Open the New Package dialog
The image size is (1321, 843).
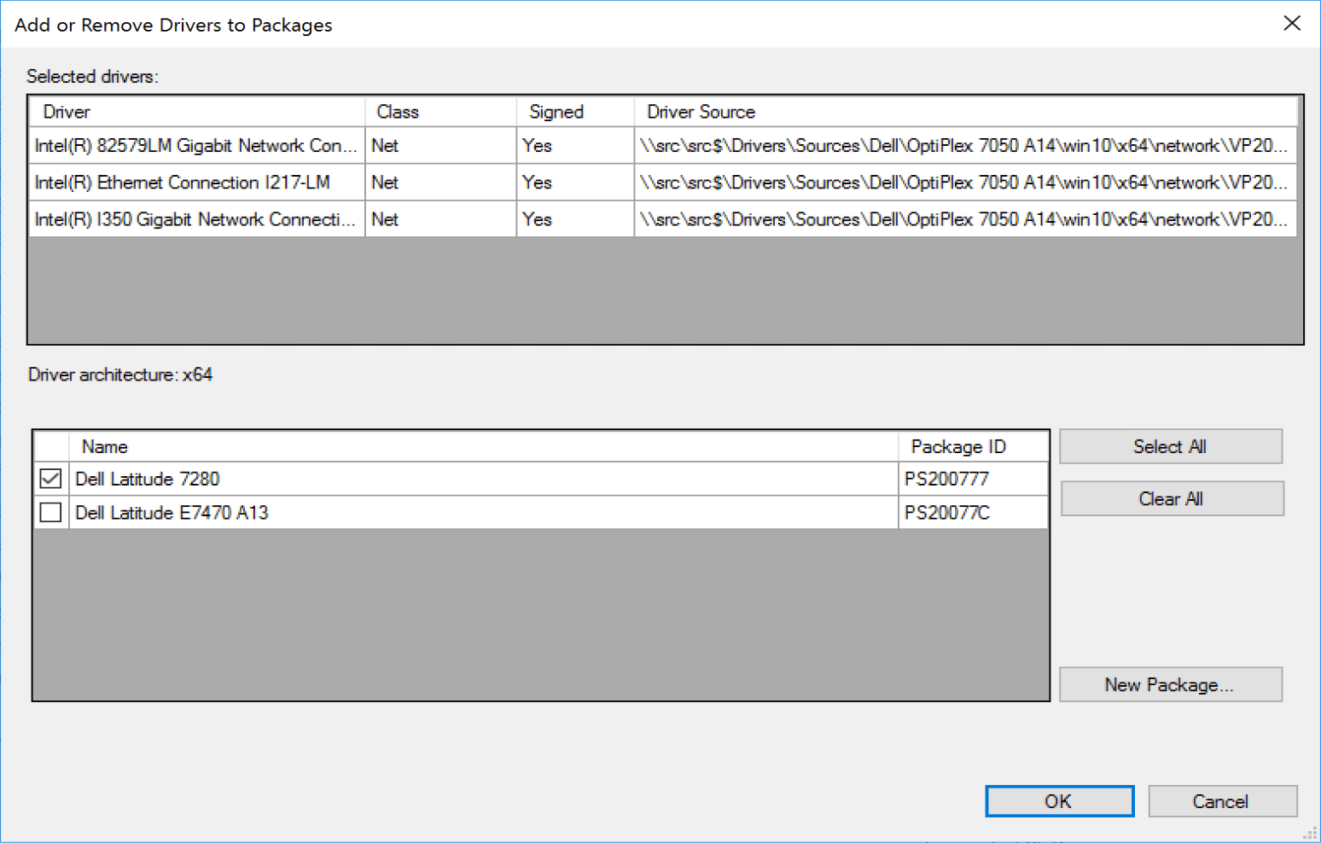coord(1170,683)
